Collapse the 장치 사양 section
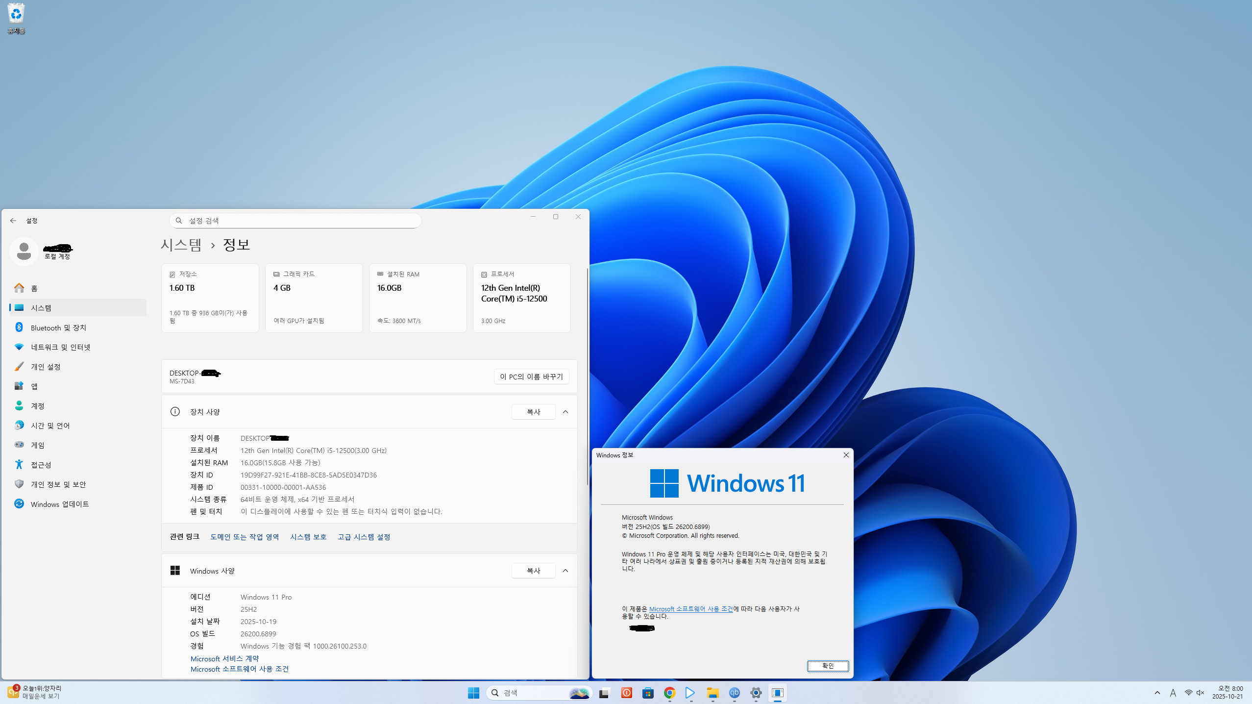 (x=565, y=412)
